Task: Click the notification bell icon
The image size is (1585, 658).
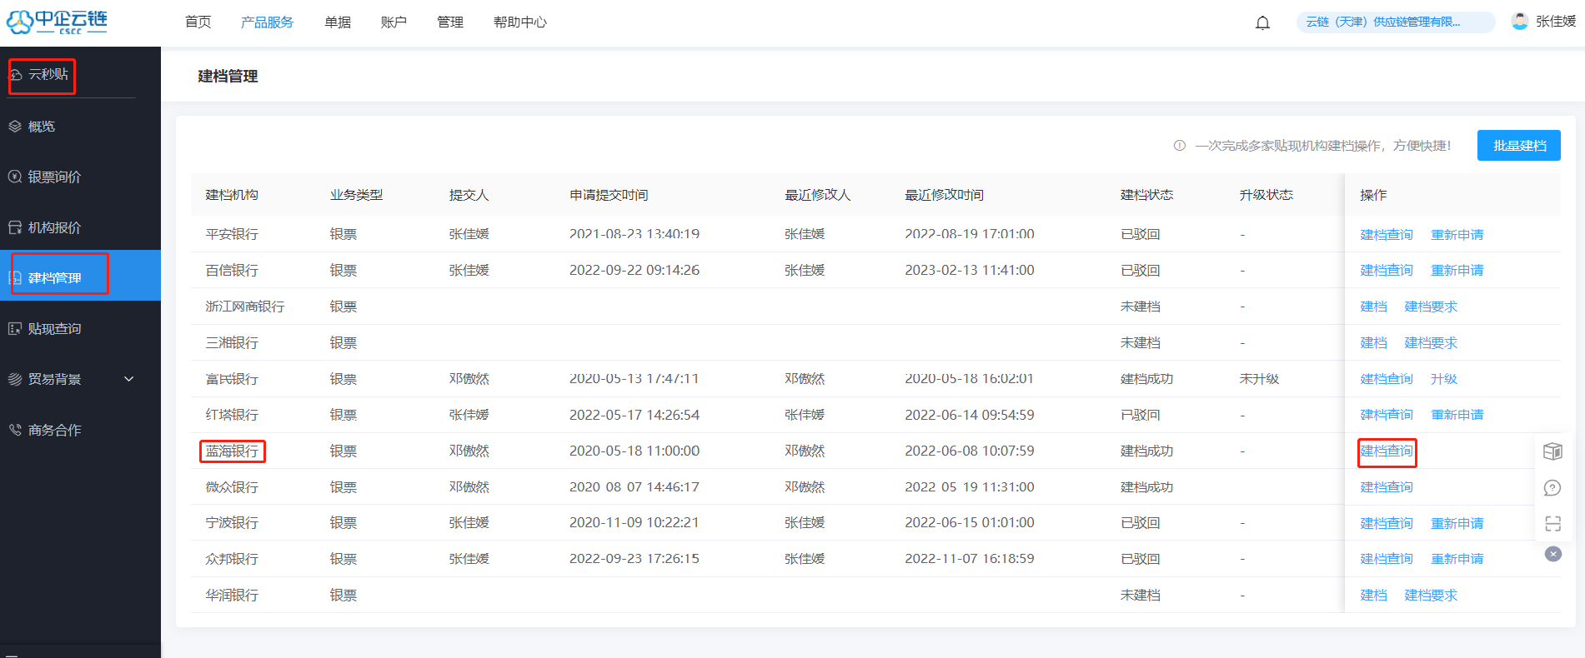Action: [1262, 22]
